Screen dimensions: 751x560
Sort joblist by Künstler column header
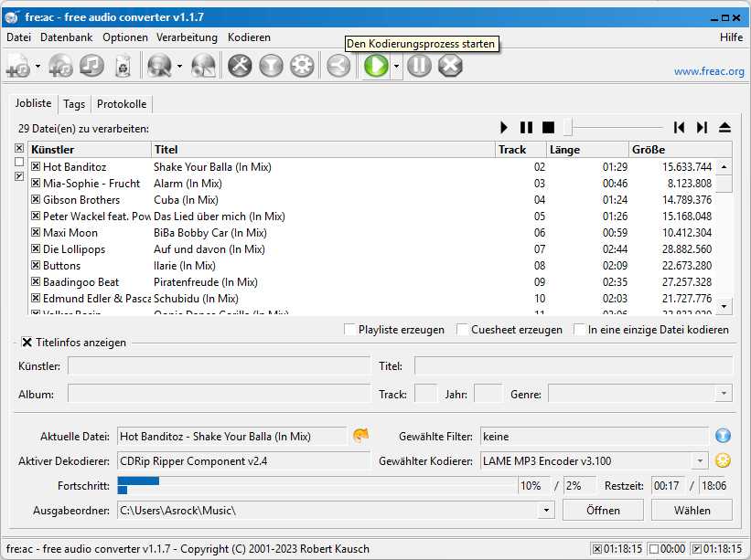90,150
